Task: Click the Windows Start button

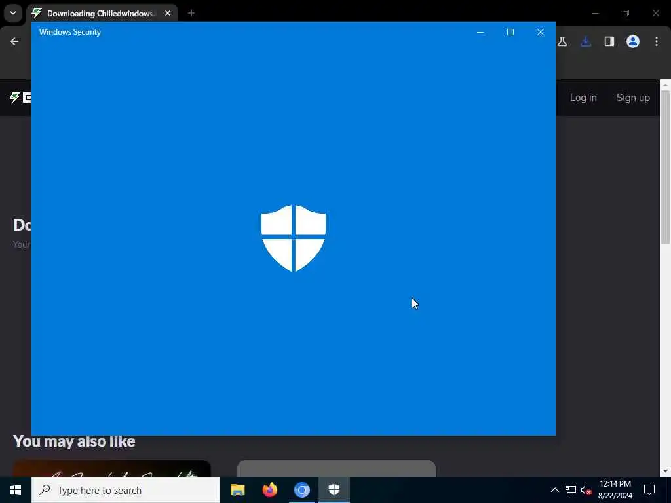Action: (16, 490)
